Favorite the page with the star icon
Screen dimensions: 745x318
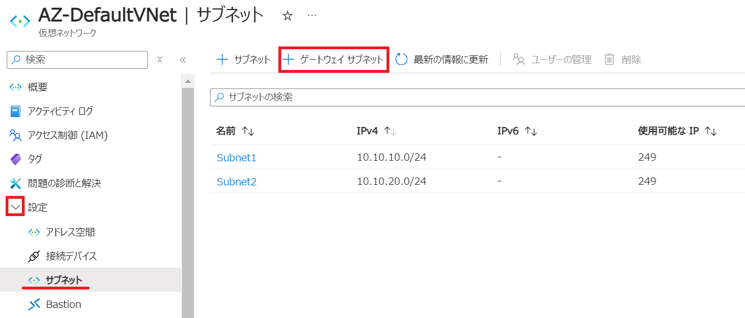point(288,16)
